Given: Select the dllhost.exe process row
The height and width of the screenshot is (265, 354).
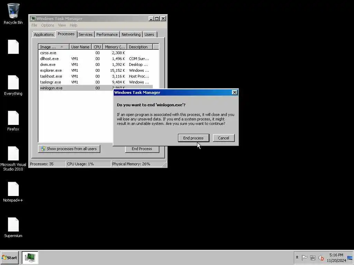Looking at the screenshot, I should pos(96,59).
